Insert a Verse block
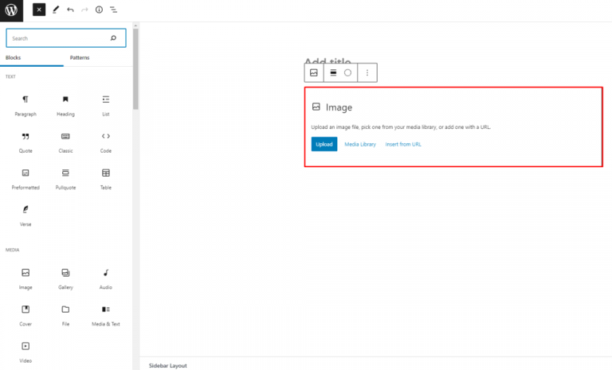Viewport: 612px width, 370px height. pos(25,216)
